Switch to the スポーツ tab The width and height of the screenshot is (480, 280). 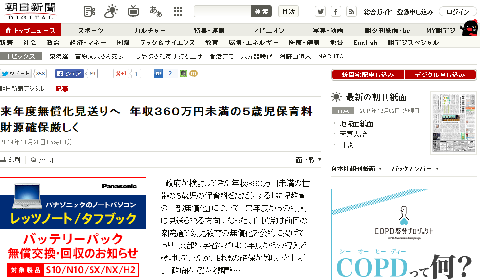(91, 30)
